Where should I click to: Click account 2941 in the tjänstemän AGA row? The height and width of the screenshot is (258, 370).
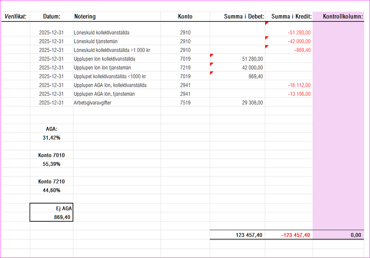[x=185, y=94]
